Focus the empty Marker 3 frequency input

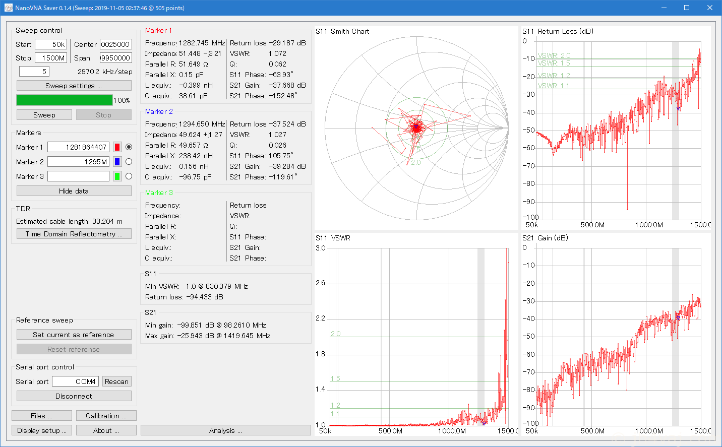(78, 176)
